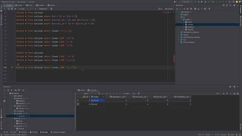Expand the performance_schema node
Viewport: 242px width, 136px height.
(179, 37)
